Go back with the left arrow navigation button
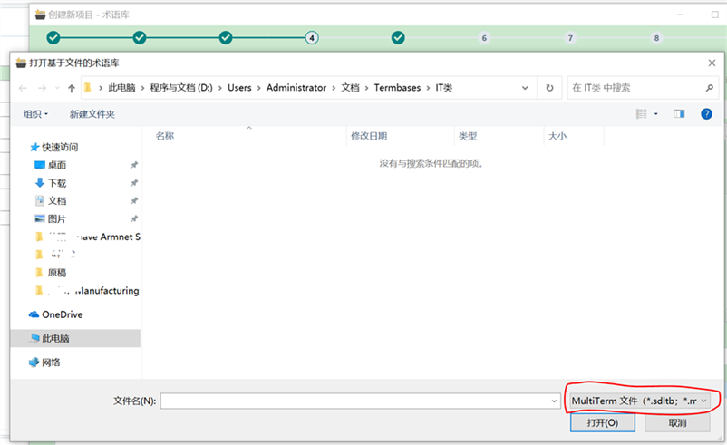The height and width of the screenshot is (445, 727). pos(23,88)
